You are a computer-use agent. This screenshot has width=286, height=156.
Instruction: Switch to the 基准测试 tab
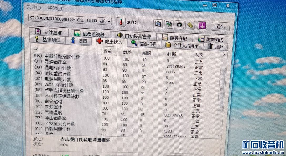pos(48,40)
